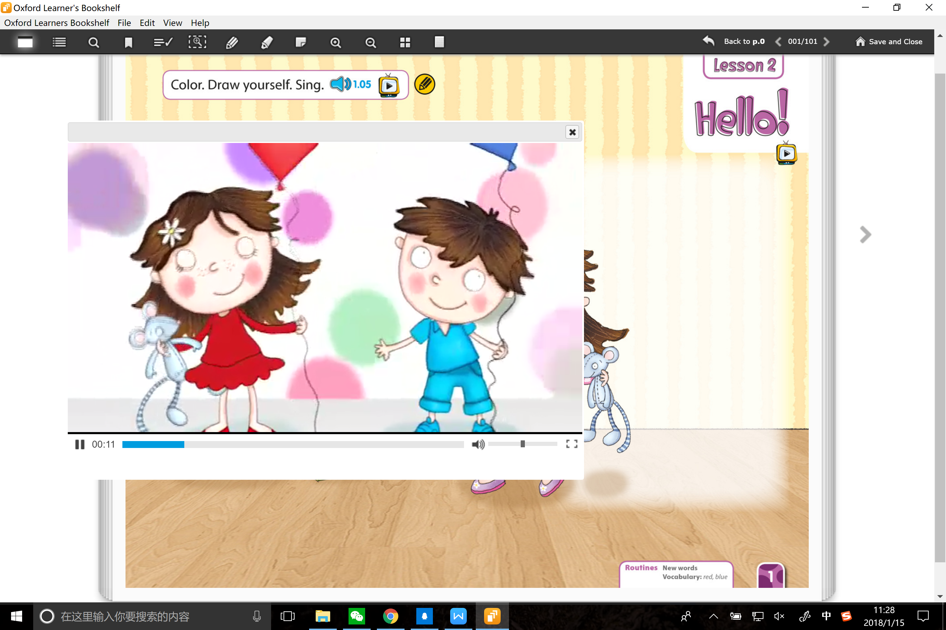Click the yellow pencil activity icon
Screen dimensions: 946x630
(424, 84)
